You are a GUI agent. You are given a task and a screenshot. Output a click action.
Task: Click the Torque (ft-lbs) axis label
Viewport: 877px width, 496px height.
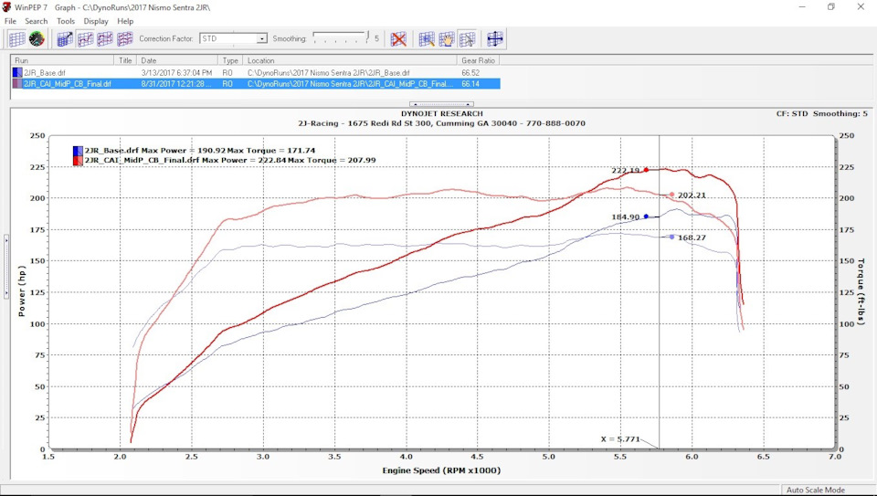click(x=861, y=292)
